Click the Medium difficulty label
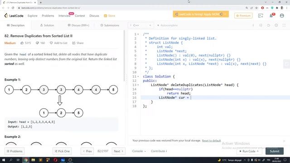 coord(10,43)
